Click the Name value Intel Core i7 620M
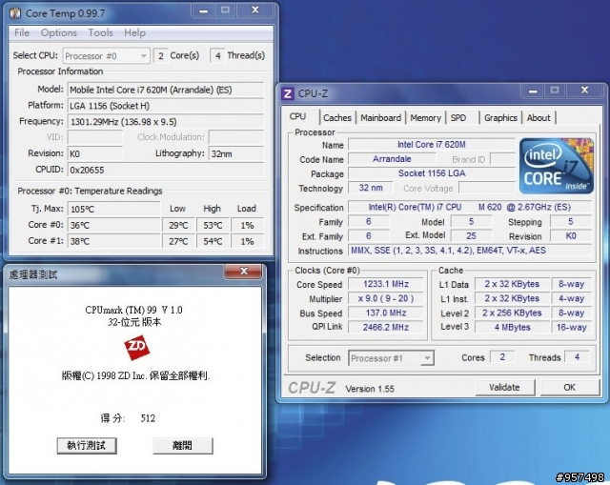Image resolution: width=610 pixels, height=485 pixels. (432, 145)
